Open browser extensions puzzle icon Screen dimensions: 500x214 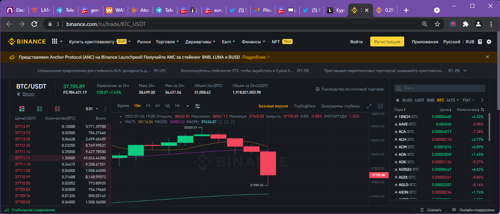466,24
